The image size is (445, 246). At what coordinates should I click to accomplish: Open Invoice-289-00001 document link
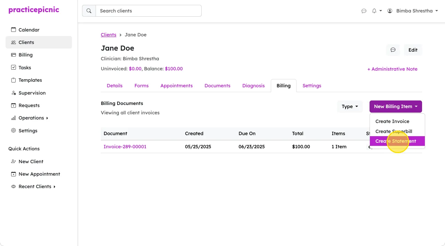point(125,147)
